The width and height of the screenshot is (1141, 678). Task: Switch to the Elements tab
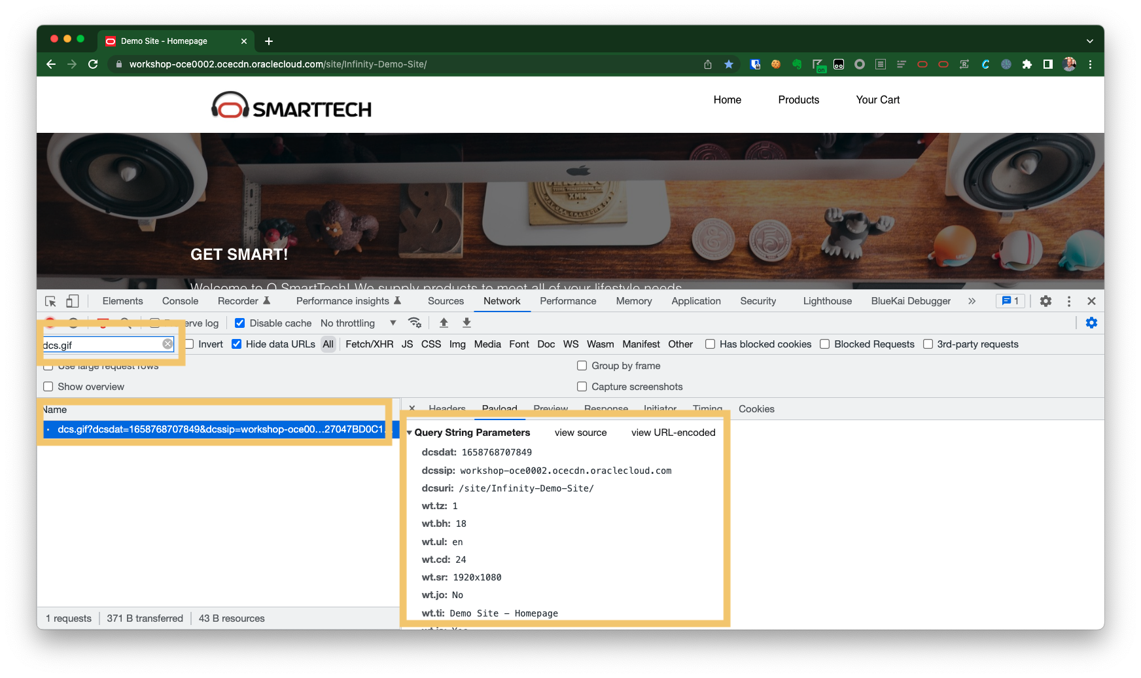pyautogui.click(x=122, y=301)
